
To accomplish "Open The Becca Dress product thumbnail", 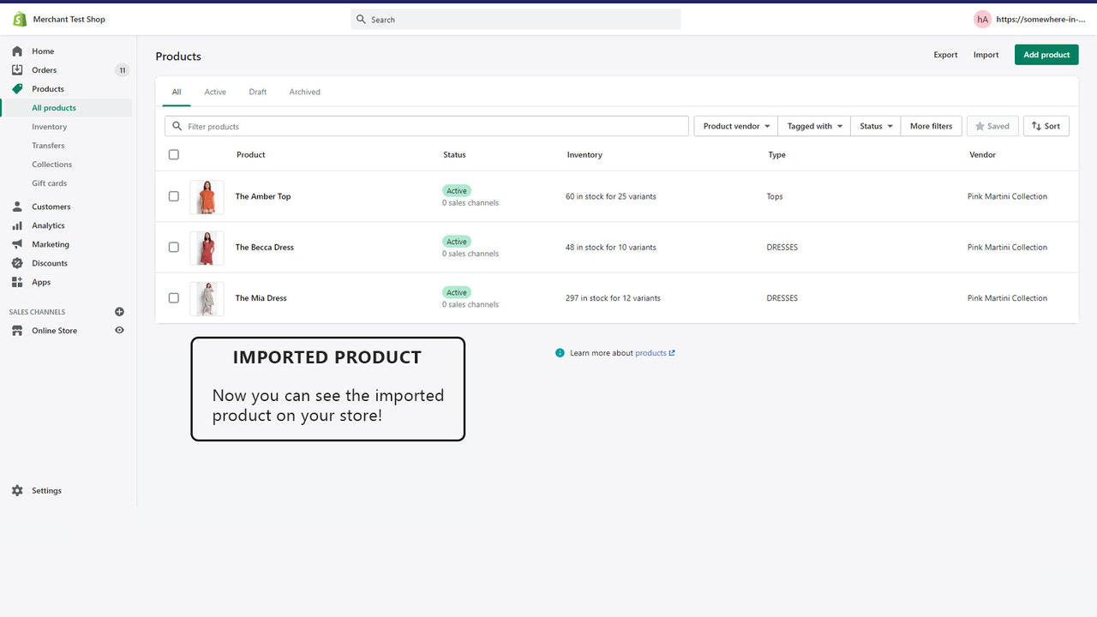I will pos(207,248).
